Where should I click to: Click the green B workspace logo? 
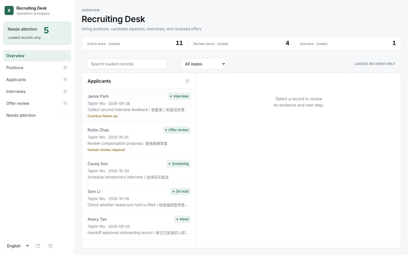pos(9,10)
